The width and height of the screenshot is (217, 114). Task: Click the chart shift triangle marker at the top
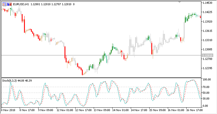[179, 2]
